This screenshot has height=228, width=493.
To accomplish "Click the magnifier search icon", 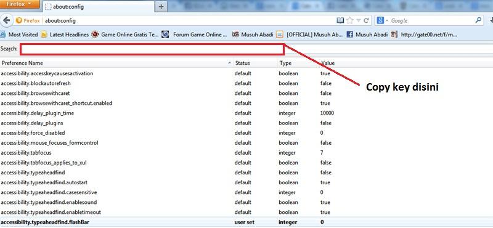I will point(478,20).
